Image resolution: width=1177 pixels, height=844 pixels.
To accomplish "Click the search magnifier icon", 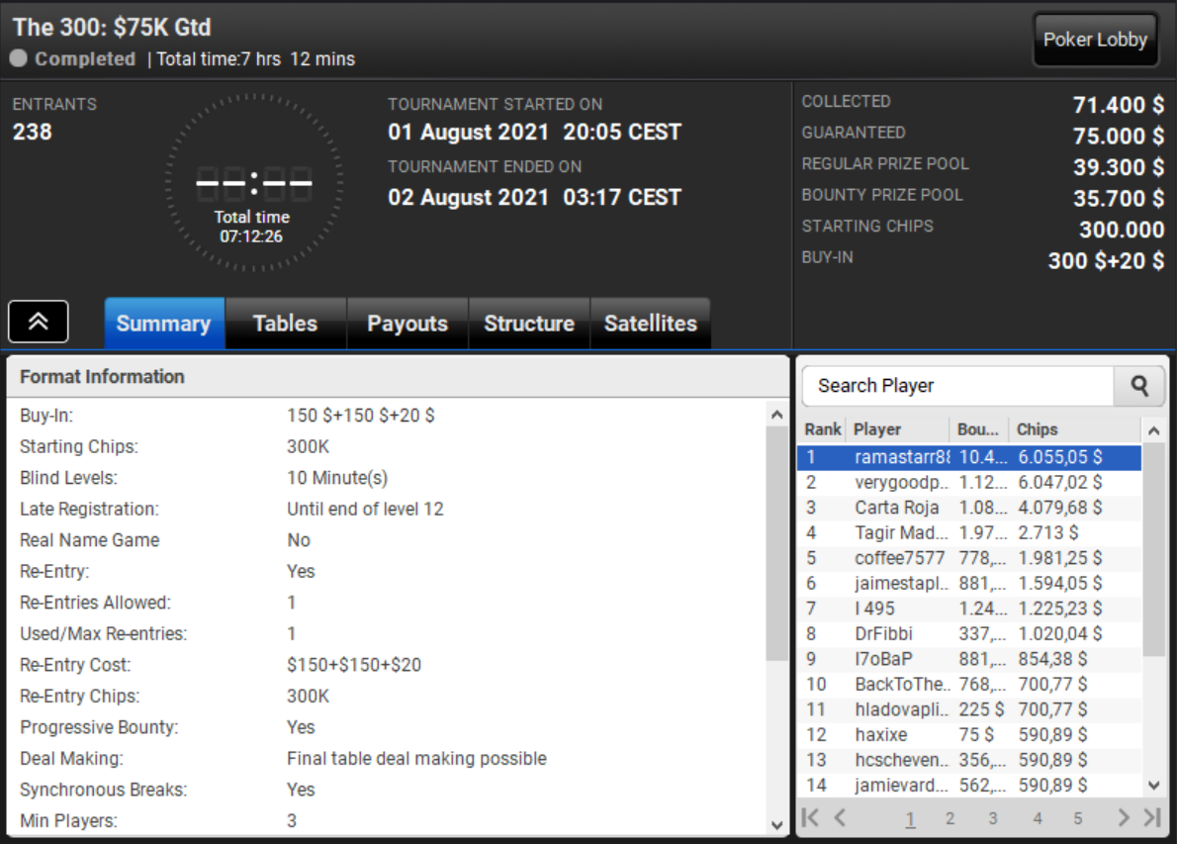I will point(1139,386).
